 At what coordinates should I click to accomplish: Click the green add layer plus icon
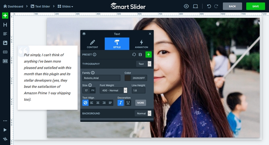[x=5, y=16]
